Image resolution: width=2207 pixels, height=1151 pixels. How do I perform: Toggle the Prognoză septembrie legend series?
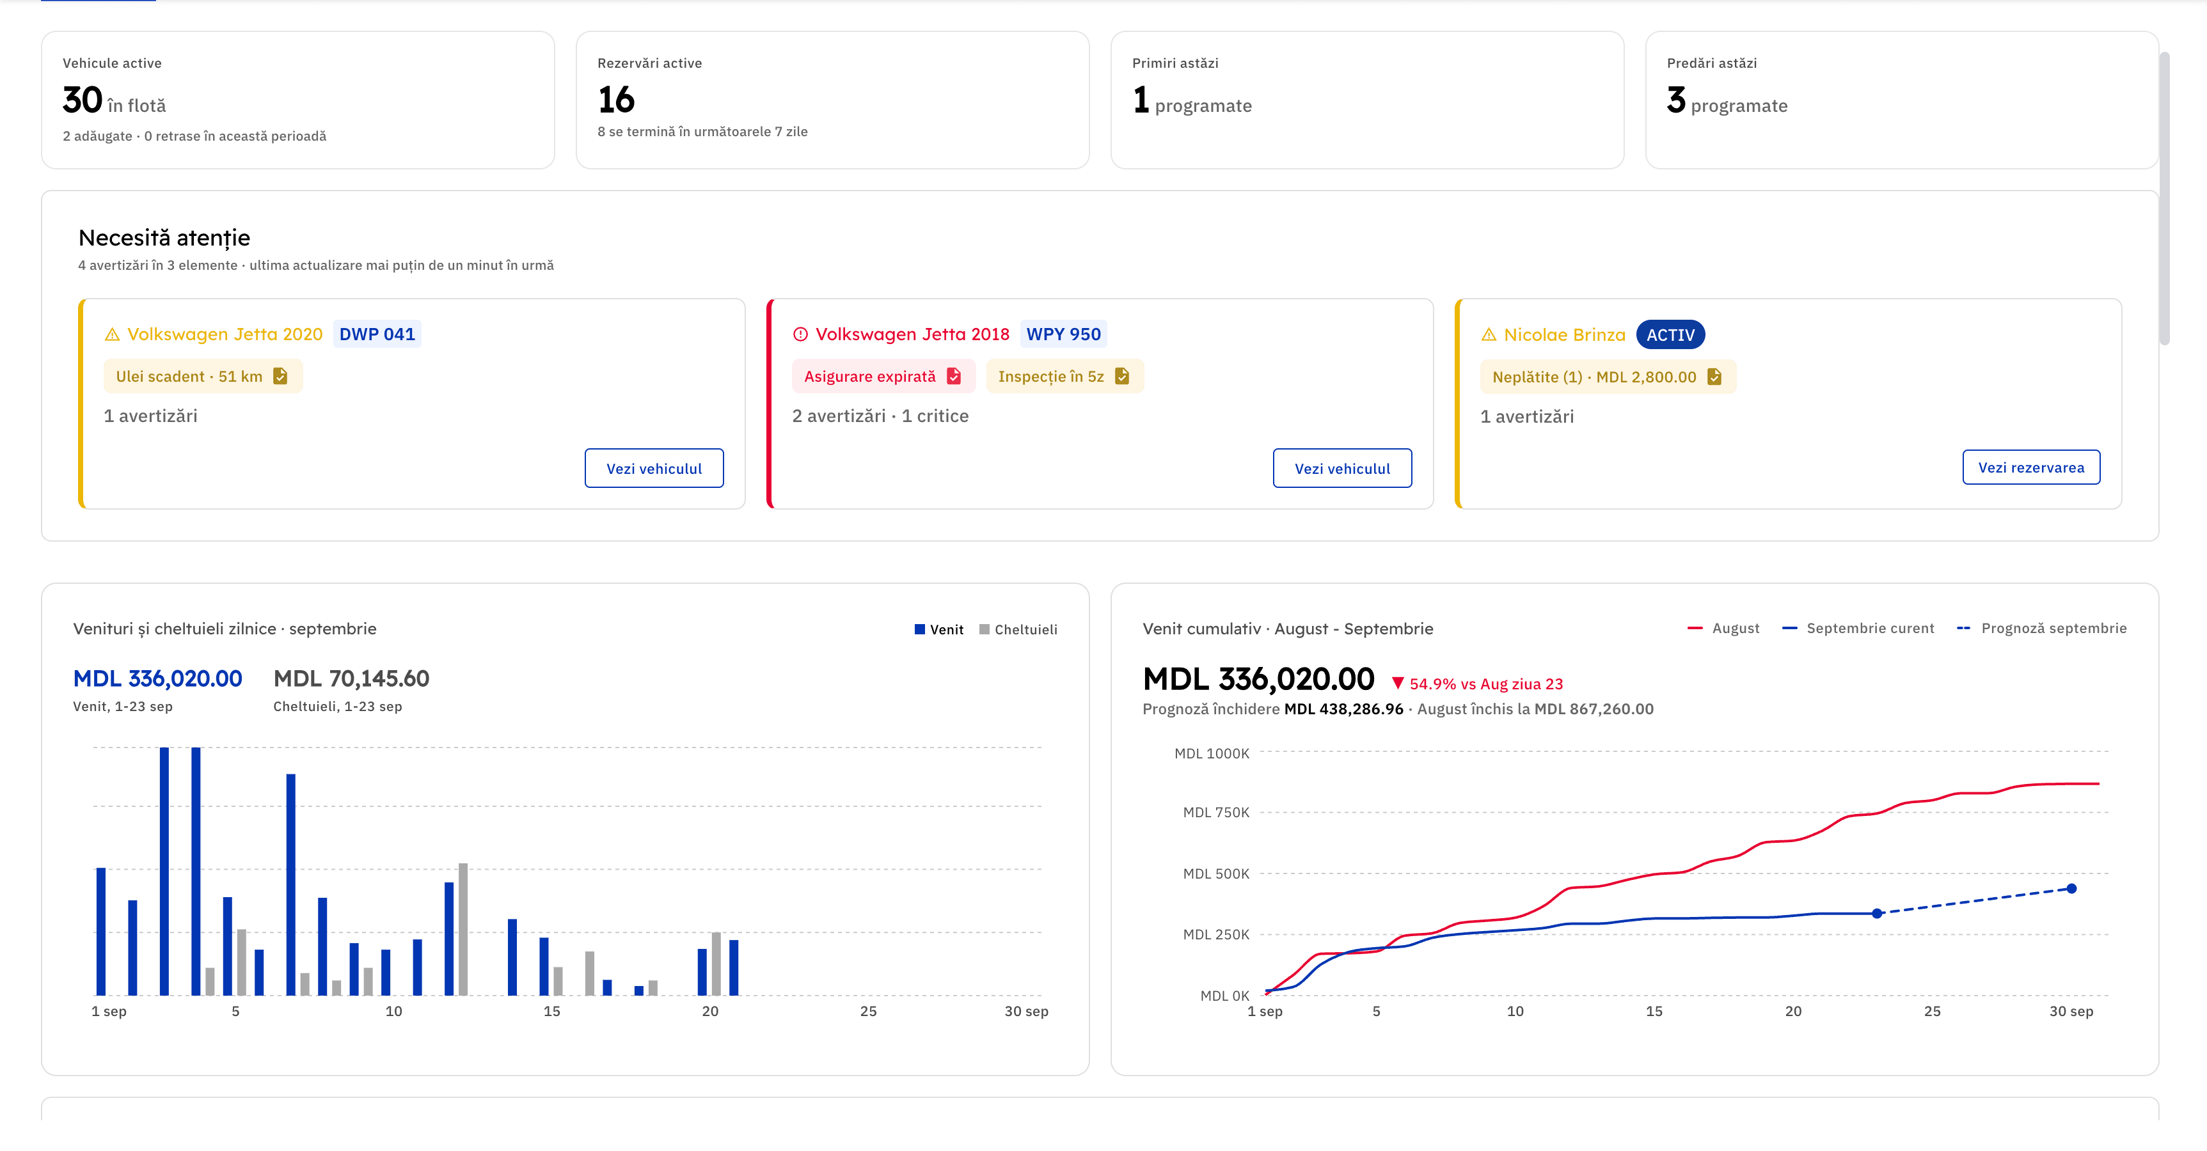pyautogui.click(x=2041, y=629)
